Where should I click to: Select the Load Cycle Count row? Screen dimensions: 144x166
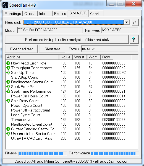click(x=72, y=115)
